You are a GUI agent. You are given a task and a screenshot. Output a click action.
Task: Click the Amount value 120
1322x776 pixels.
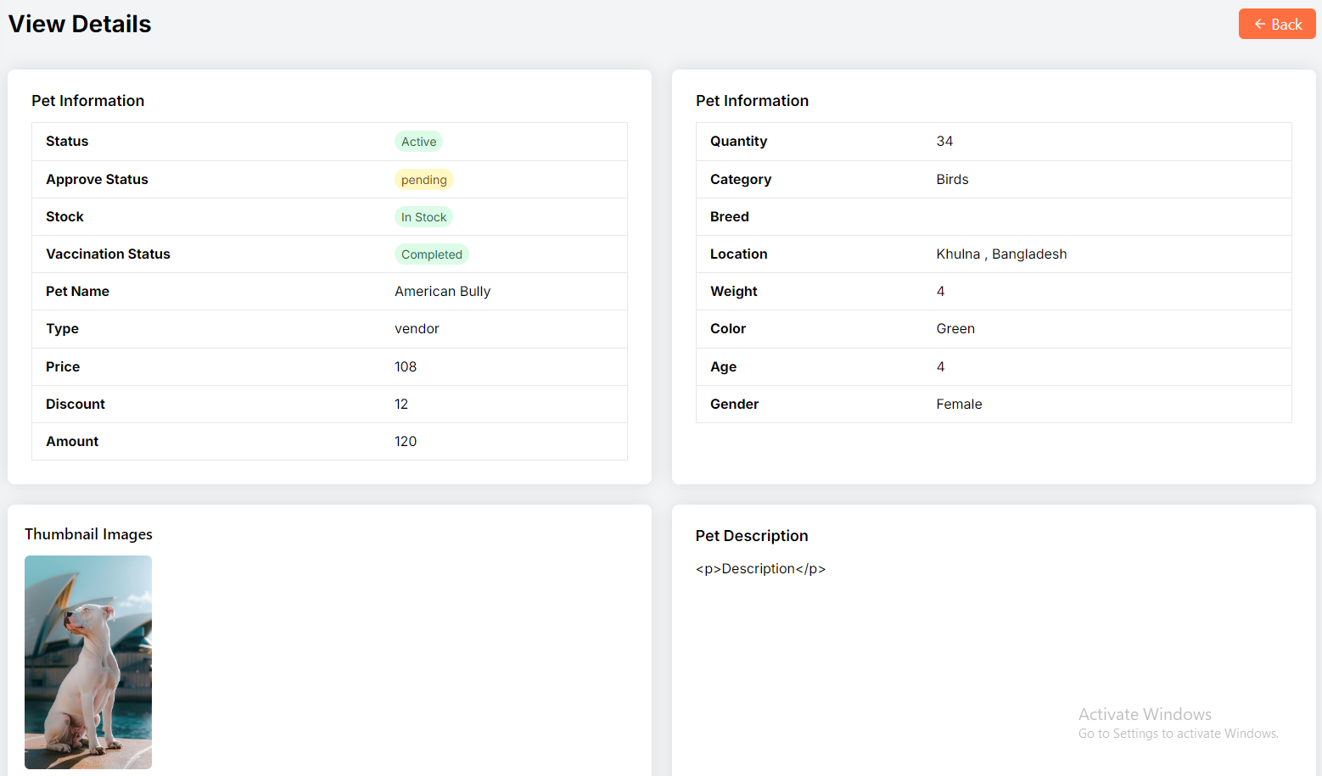(406, 442)
